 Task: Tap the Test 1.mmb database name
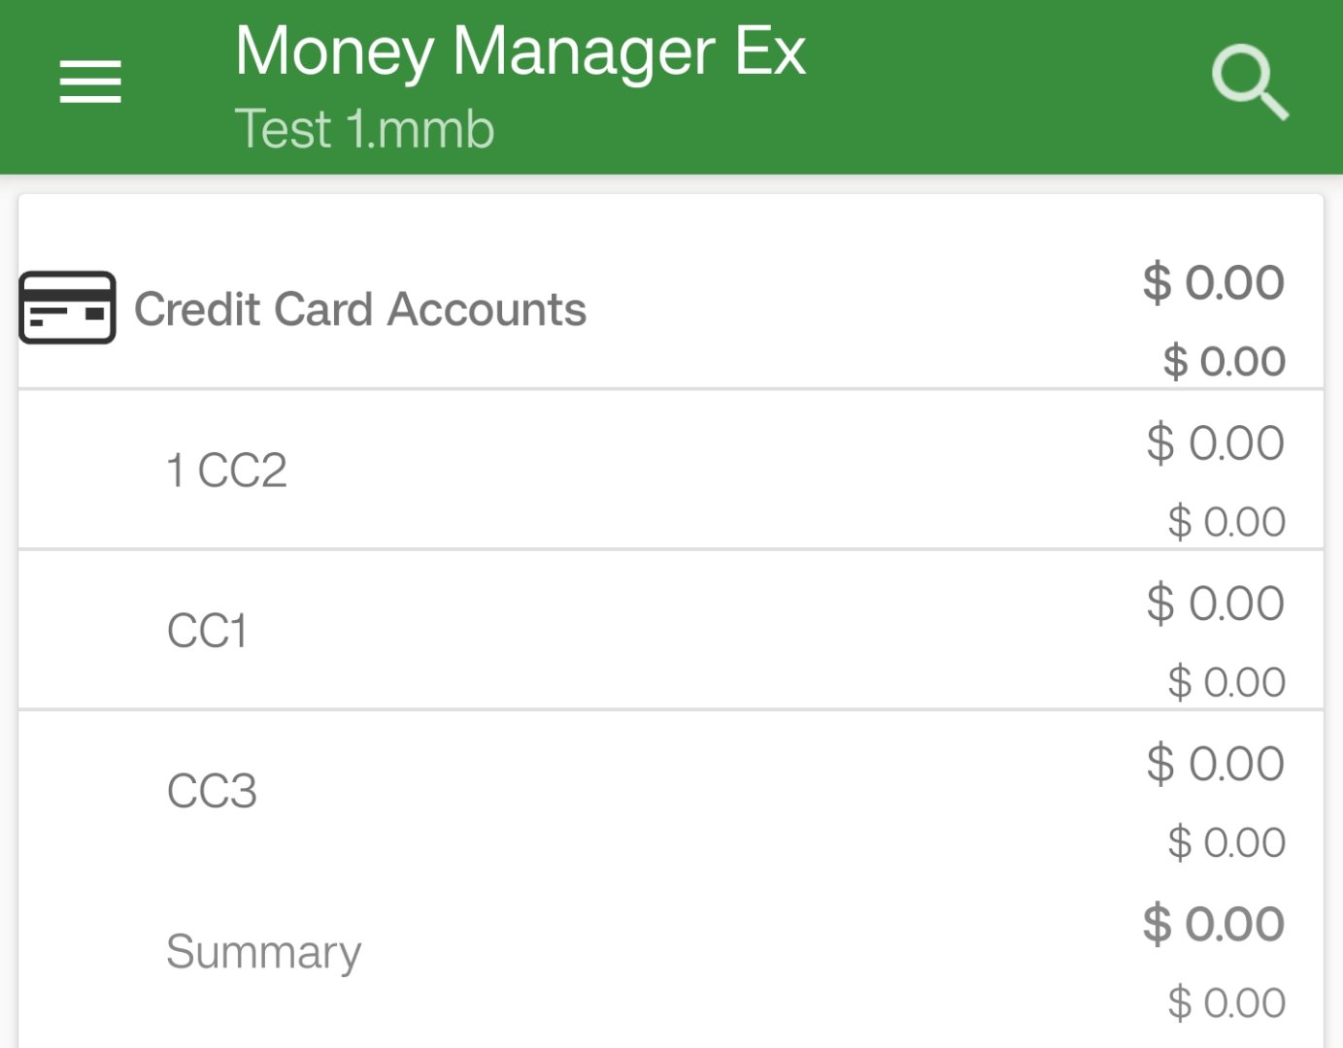pyautogui.click(x=365, y=129)
